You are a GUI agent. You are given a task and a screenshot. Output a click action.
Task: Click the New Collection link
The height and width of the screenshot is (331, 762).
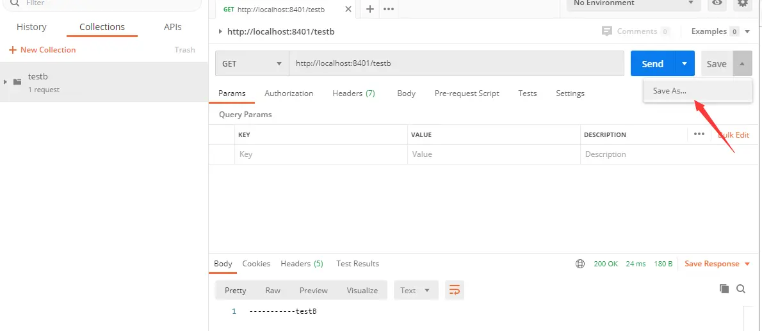click(48, 49)
